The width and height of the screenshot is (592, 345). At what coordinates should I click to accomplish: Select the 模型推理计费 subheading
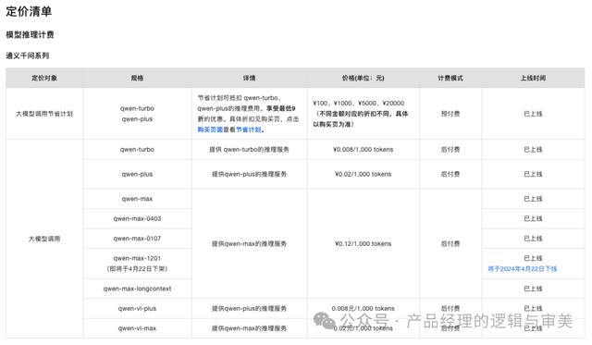(30, 35)
